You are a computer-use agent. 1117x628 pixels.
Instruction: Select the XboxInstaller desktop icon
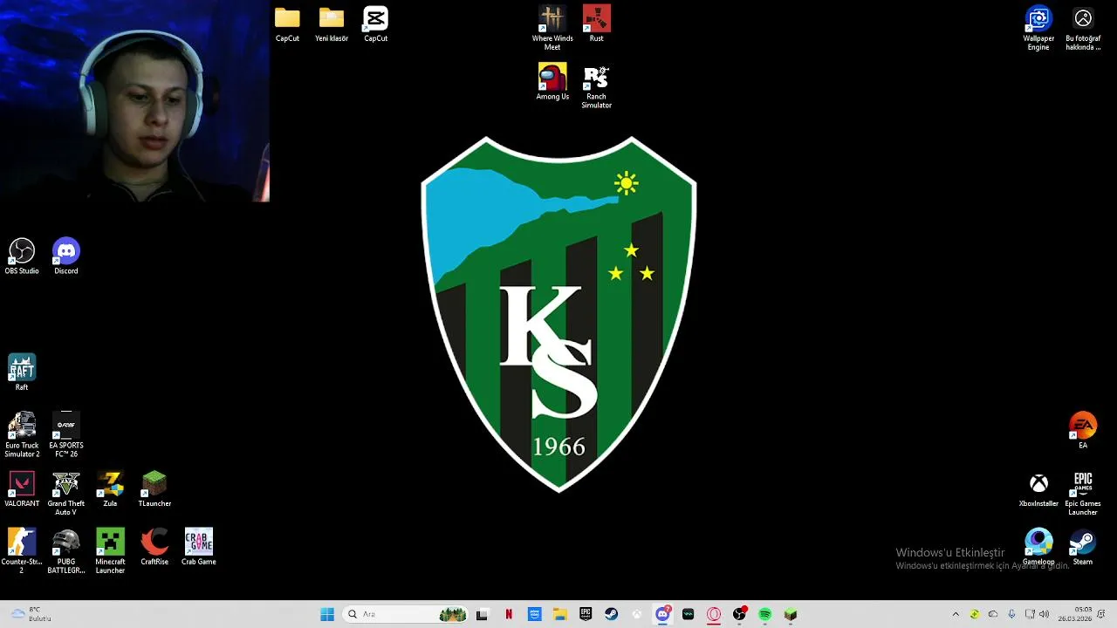click(1038, 490)
